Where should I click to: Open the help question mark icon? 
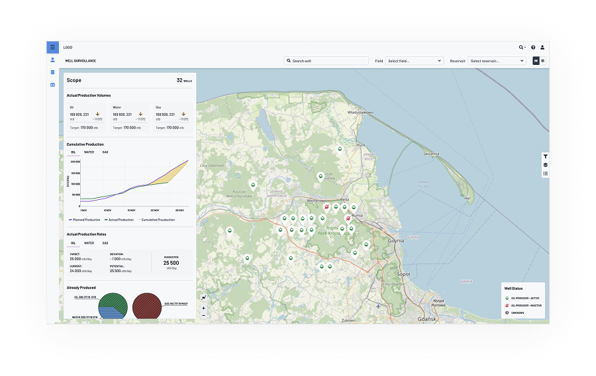(x=533, y=48)
